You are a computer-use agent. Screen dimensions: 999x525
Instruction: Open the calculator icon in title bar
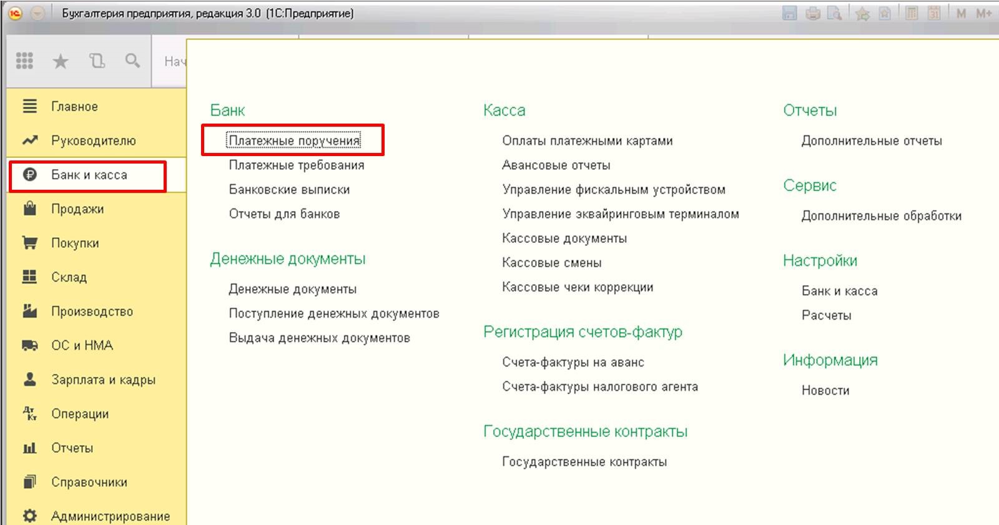click(912, 13)
